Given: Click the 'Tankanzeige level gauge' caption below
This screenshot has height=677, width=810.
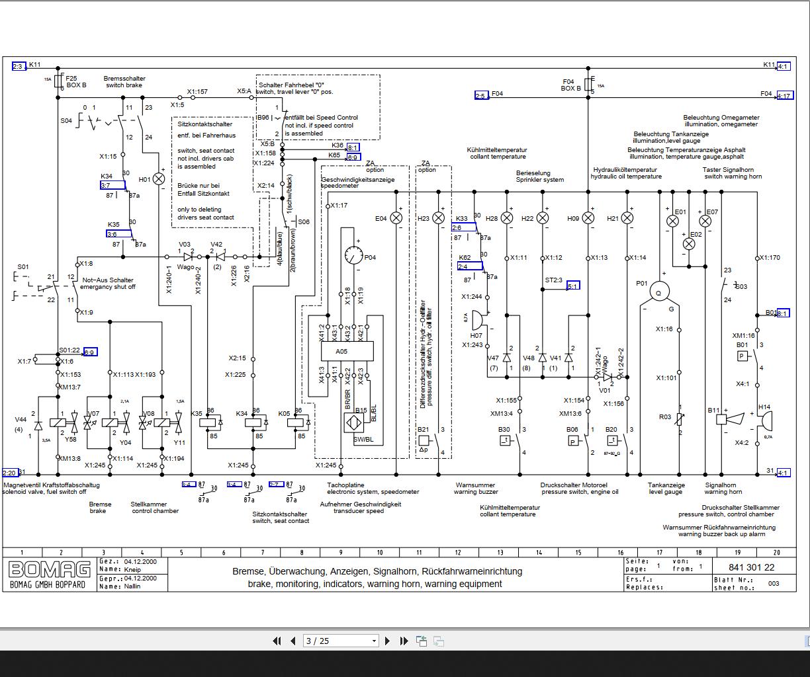Looking at the screenshot, I should coord(666,489).
